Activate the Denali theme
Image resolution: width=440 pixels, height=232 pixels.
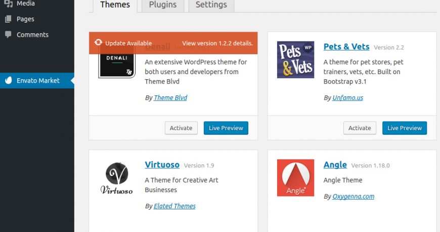pos(181,128)
